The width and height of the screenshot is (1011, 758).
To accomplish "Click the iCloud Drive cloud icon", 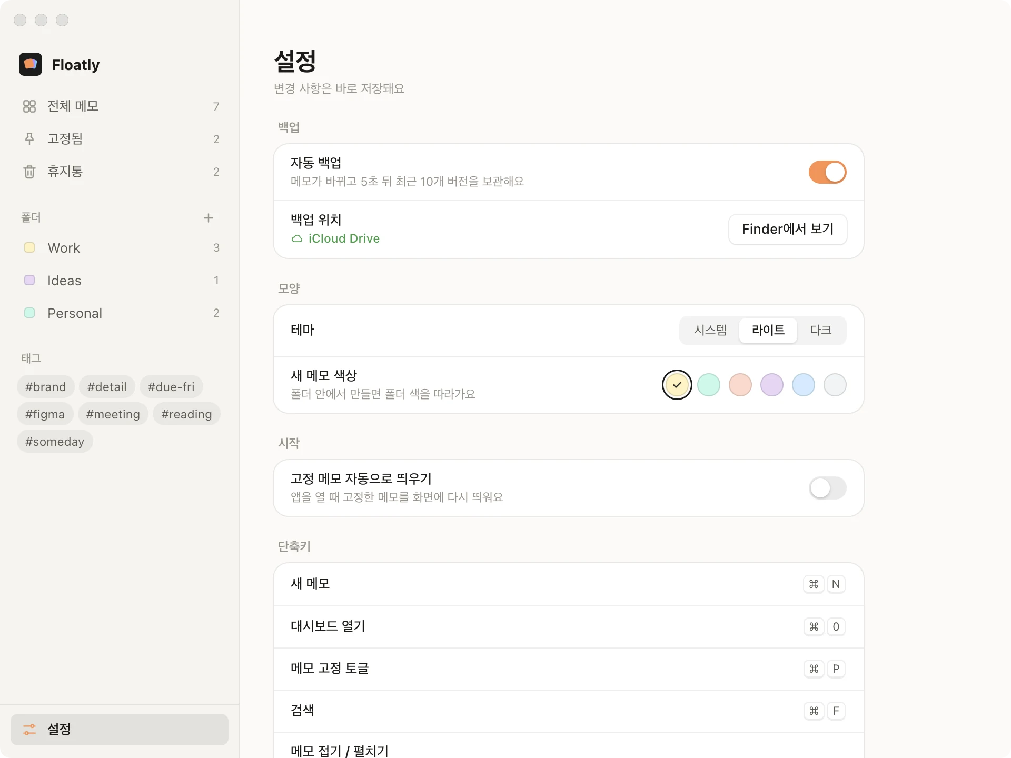I will [x=297, y=239].
